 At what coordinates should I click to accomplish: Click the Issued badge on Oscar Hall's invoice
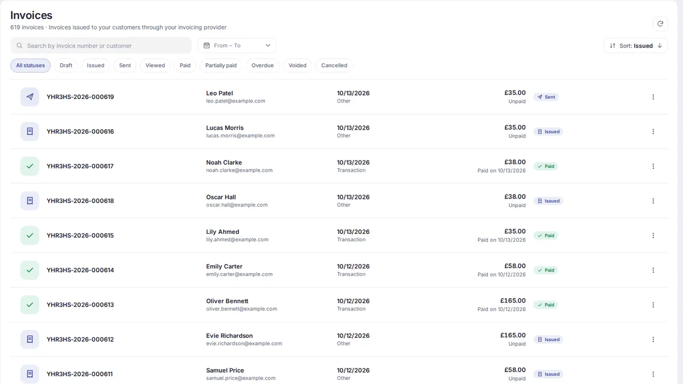point(548,201)
